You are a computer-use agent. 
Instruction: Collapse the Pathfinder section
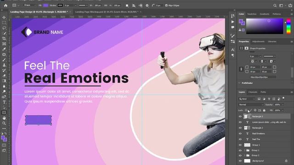(x=239, y=83)
